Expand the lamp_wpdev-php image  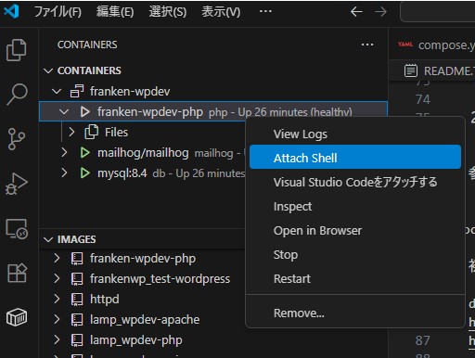click(57, 339)
